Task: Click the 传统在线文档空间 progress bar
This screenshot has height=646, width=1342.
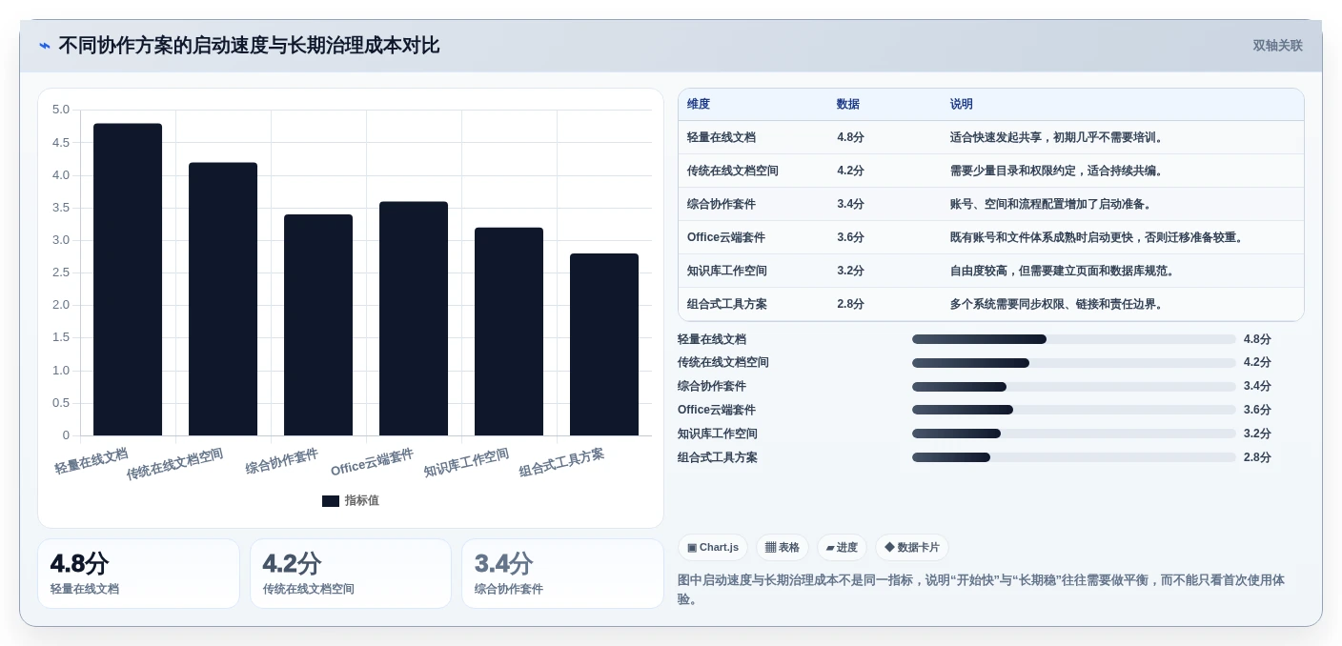Action: pyautogui.click(x=1074, y=363)
